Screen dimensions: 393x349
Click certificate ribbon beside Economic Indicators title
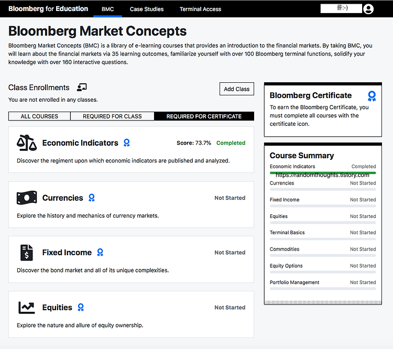(x=127, y=143)
